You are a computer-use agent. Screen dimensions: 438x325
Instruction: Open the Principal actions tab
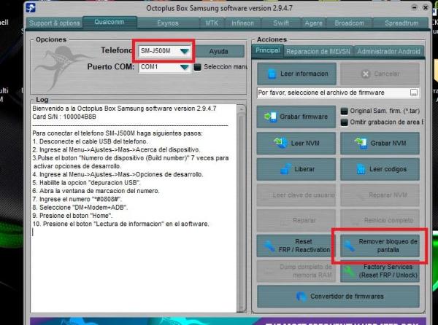[267, 50]
